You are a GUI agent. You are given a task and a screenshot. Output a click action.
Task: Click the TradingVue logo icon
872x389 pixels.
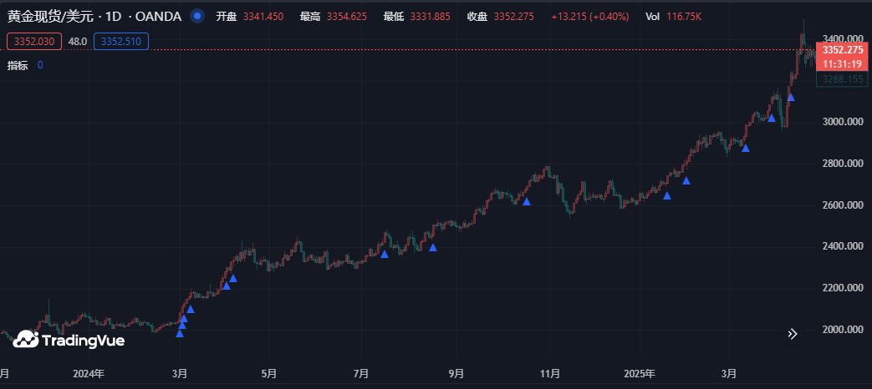click(25, 338)
